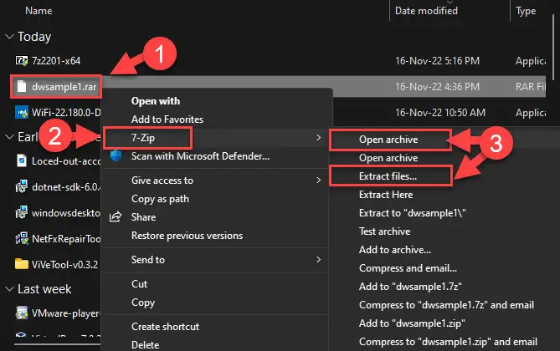560x351 pixels.
Task: Choose Copy from the context menu
Action: click(x=143, y=303)
